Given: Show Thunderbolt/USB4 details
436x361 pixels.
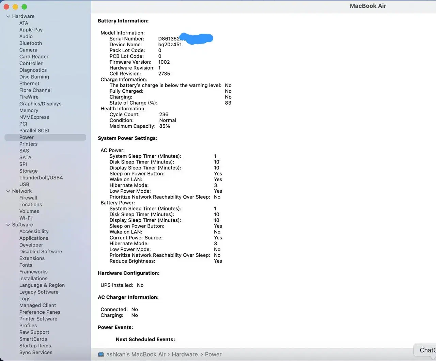Looking at the screenshot, I should [41, 178].
